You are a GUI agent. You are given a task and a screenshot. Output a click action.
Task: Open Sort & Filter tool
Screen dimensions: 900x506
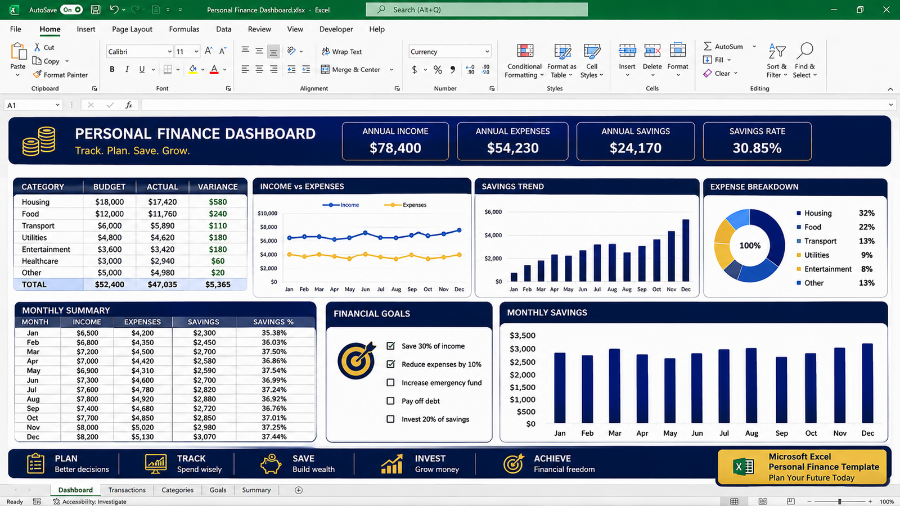[777, 61]
